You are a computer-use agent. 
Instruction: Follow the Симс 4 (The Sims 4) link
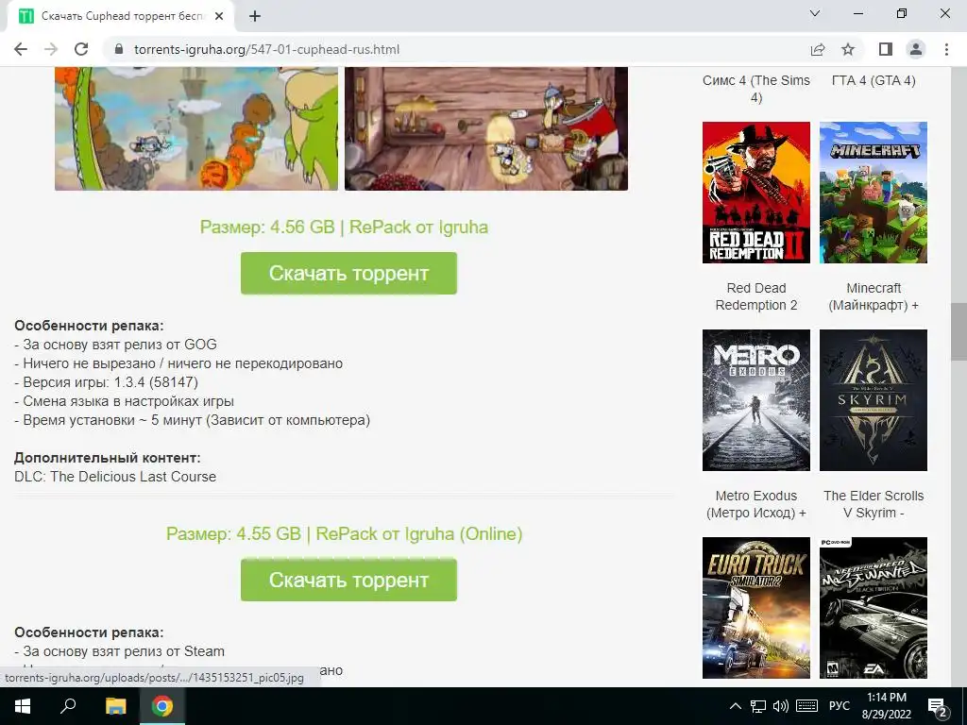756,89
